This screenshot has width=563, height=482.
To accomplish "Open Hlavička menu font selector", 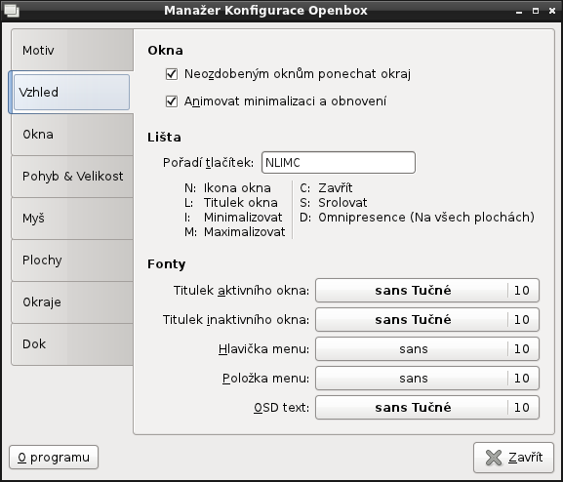I will point(427,348).
